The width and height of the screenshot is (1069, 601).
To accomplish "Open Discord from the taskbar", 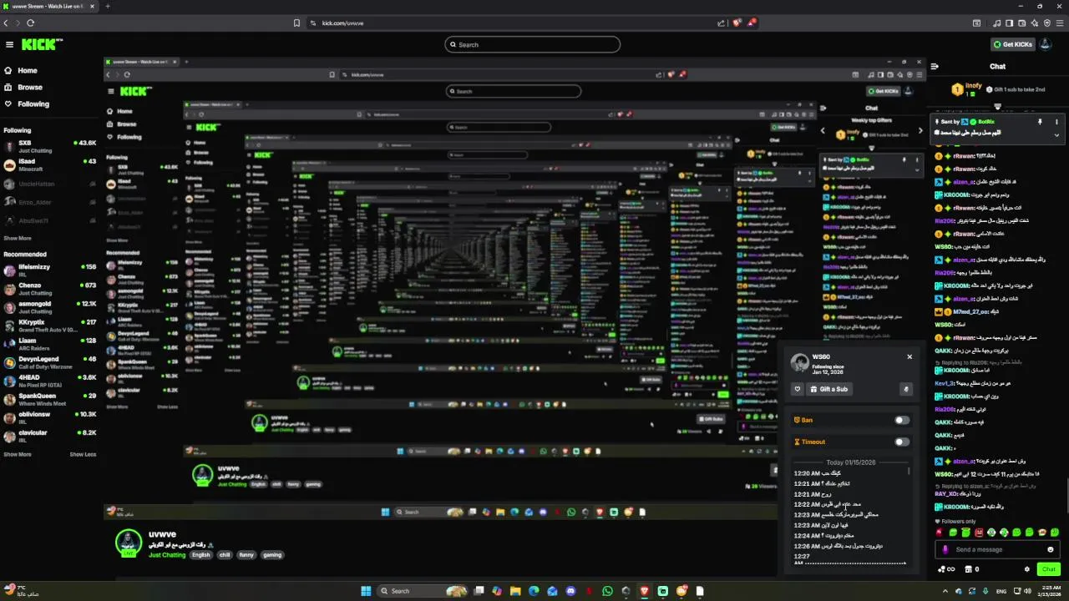I will pyautogui.click(x=571, y=591).
